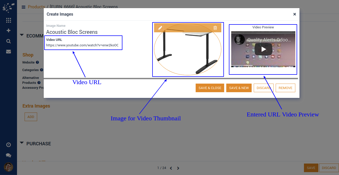Click the plus icon in left sidebar

8,30
